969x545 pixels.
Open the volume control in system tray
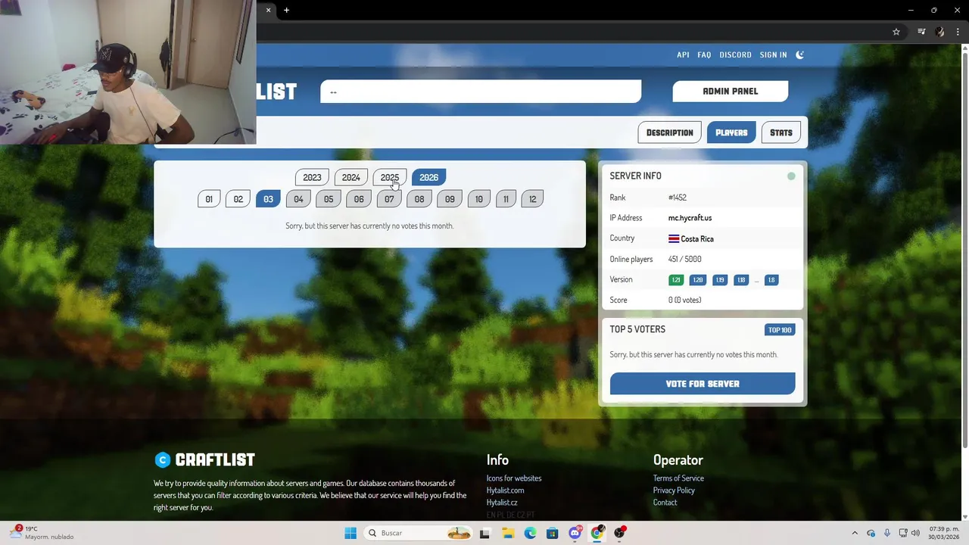pyautogui.click(x=915, y=533)
